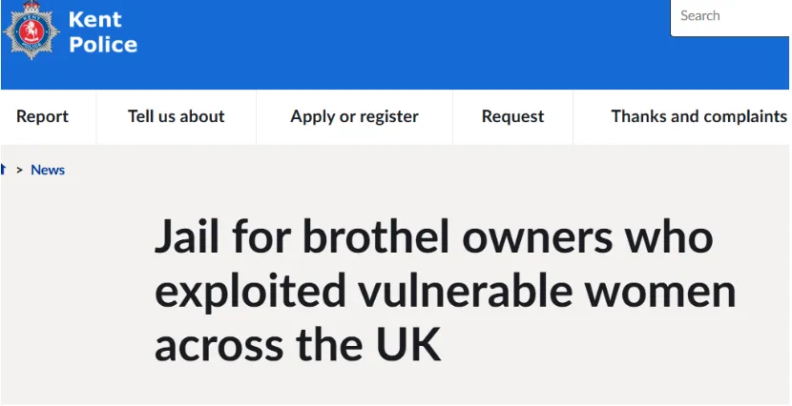792x406 pixels.
Task: Click the partially visible home breadcrumb icon
Action: click(x=3, y=170)
